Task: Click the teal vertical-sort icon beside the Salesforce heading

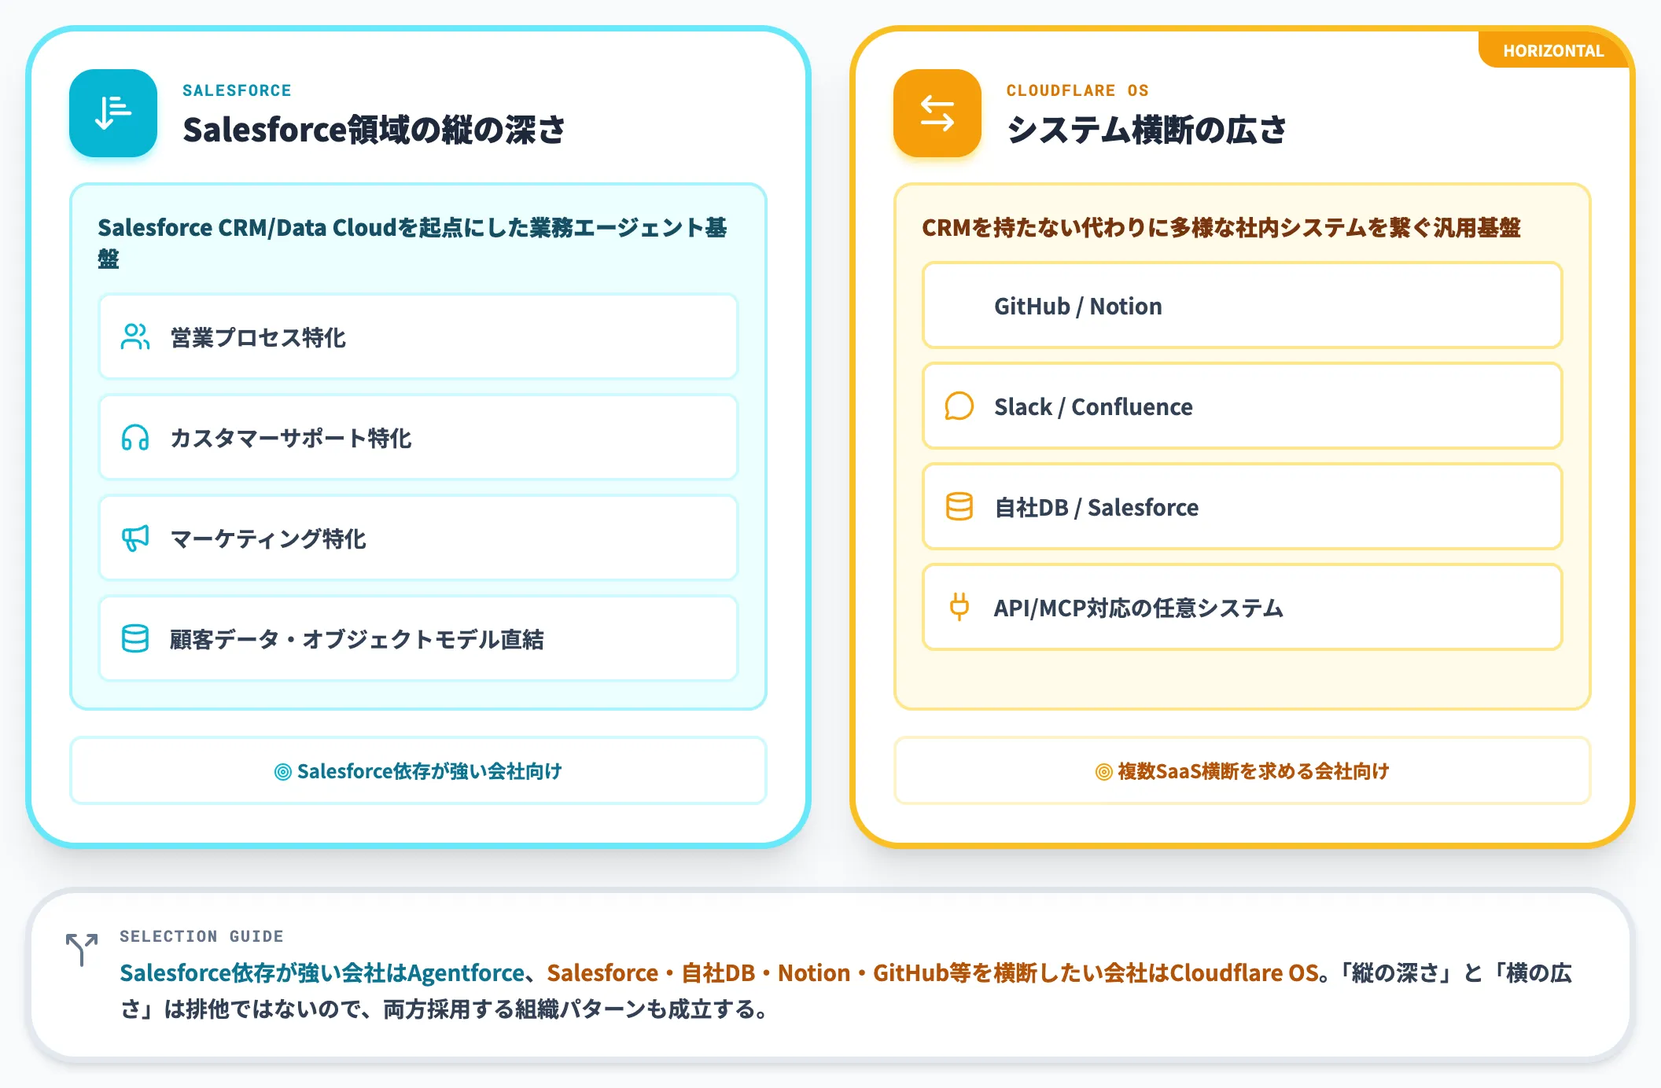Action: 113,113
